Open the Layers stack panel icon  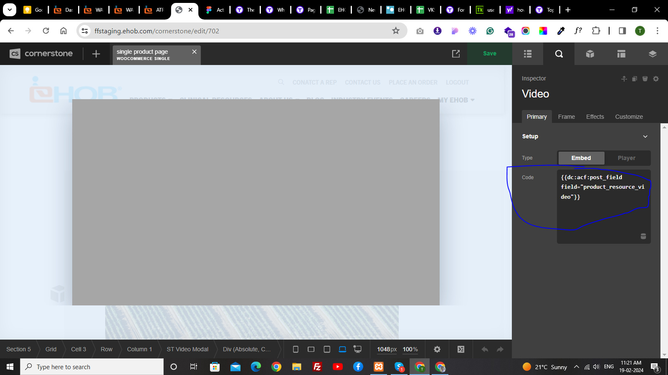tap(653, 54)
